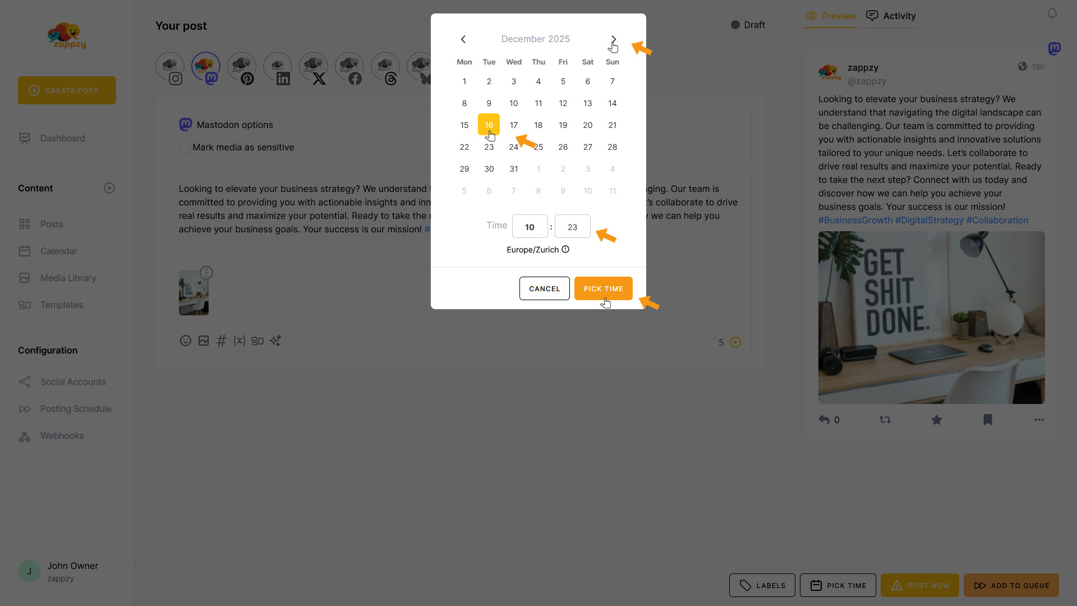The height and width of the screenshot is (606, 1077).
Task: Open emoji picker in post toolbar
Action: point(186,341)
